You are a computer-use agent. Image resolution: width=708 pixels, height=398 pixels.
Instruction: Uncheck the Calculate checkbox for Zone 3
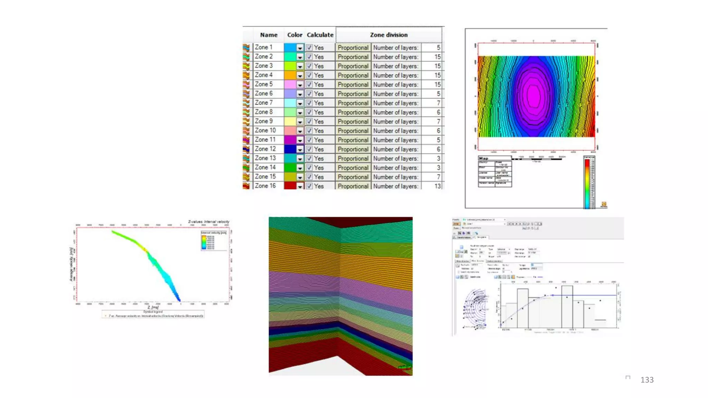(x=309, y=66)
